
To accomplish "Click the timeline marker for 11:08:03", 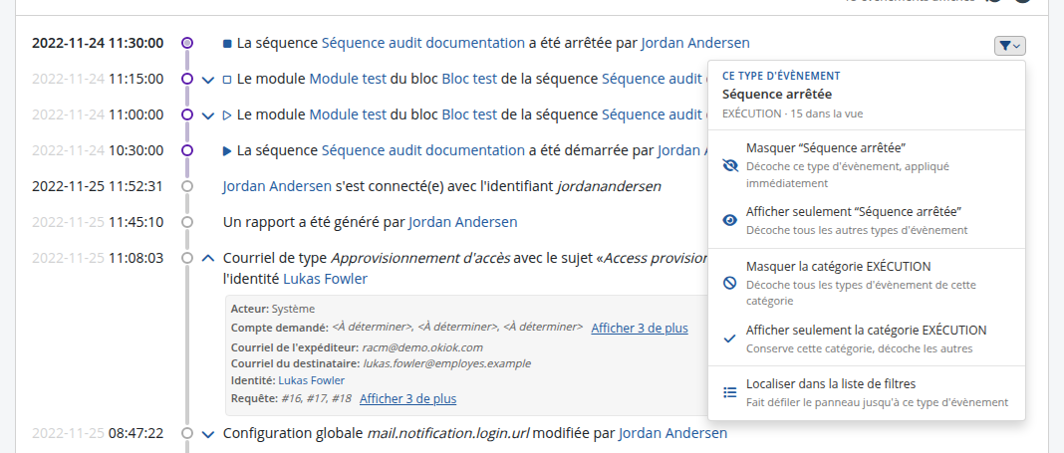I will tap(188, 258).
